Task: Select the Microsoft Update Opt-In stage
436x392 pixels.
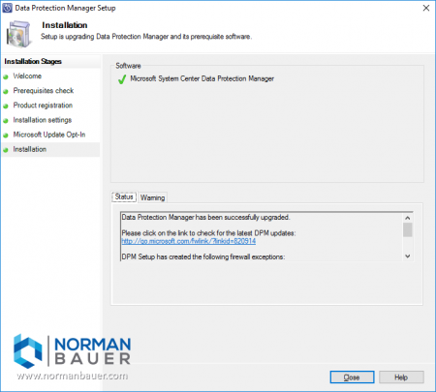Action: 49,135
